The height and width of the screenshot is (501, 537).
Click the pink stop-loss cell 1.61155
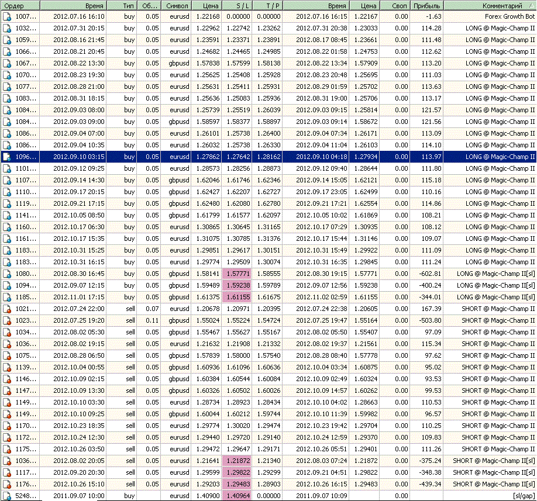pyautogui.click(x=237, y=297)
